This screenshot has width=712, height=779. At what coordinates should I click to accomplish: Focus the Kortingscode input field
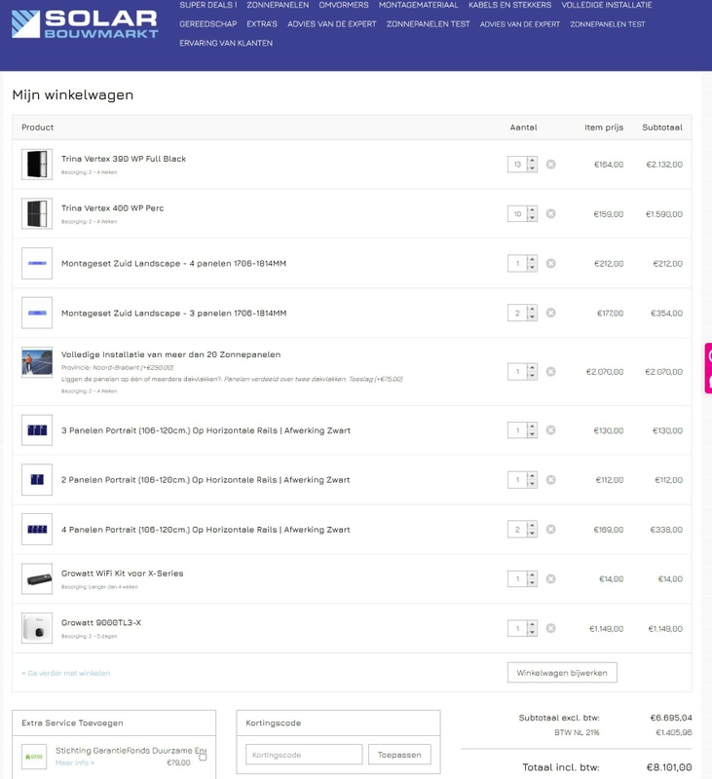[x=303, y=755]
